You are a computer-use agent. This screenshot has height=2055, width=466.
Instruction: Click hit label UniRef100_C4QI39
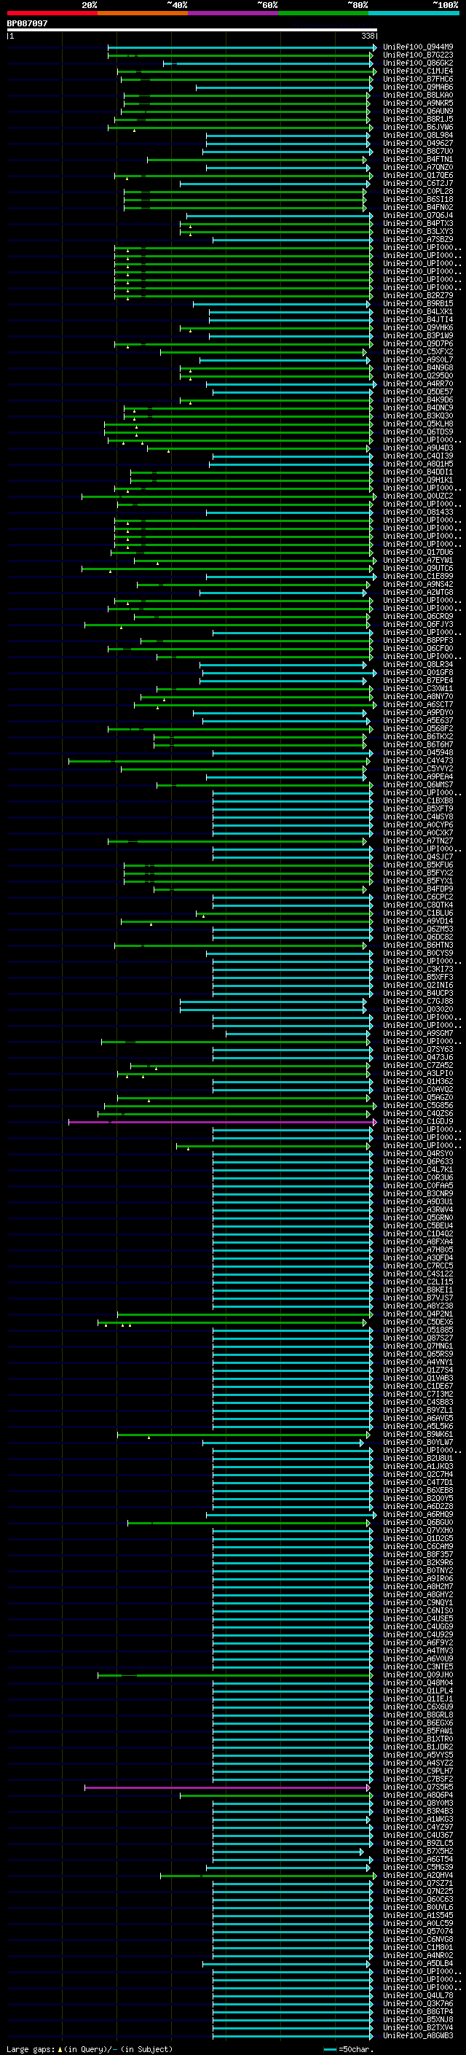418,456
